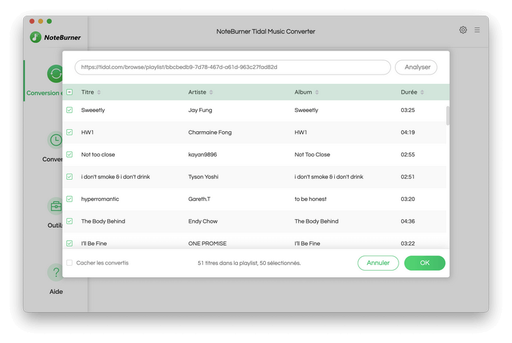Click album name to be honest

click(x=310, y=199)
